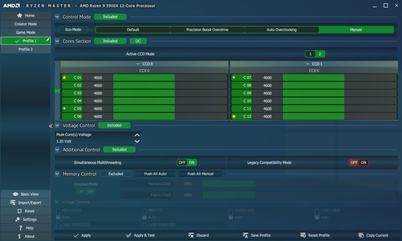Toggle Additional Control Included button
402x241 pixels.
pos(119,150)
